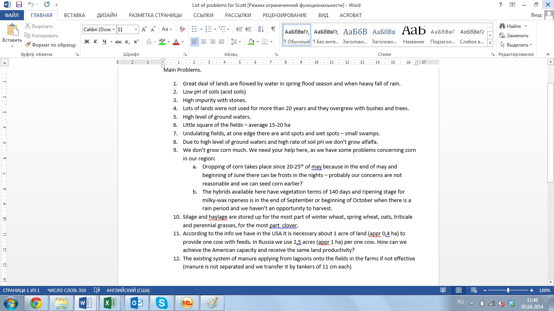Open Excel from the taskbar
This screenshot has width=554, height=311.
[110, 303]
